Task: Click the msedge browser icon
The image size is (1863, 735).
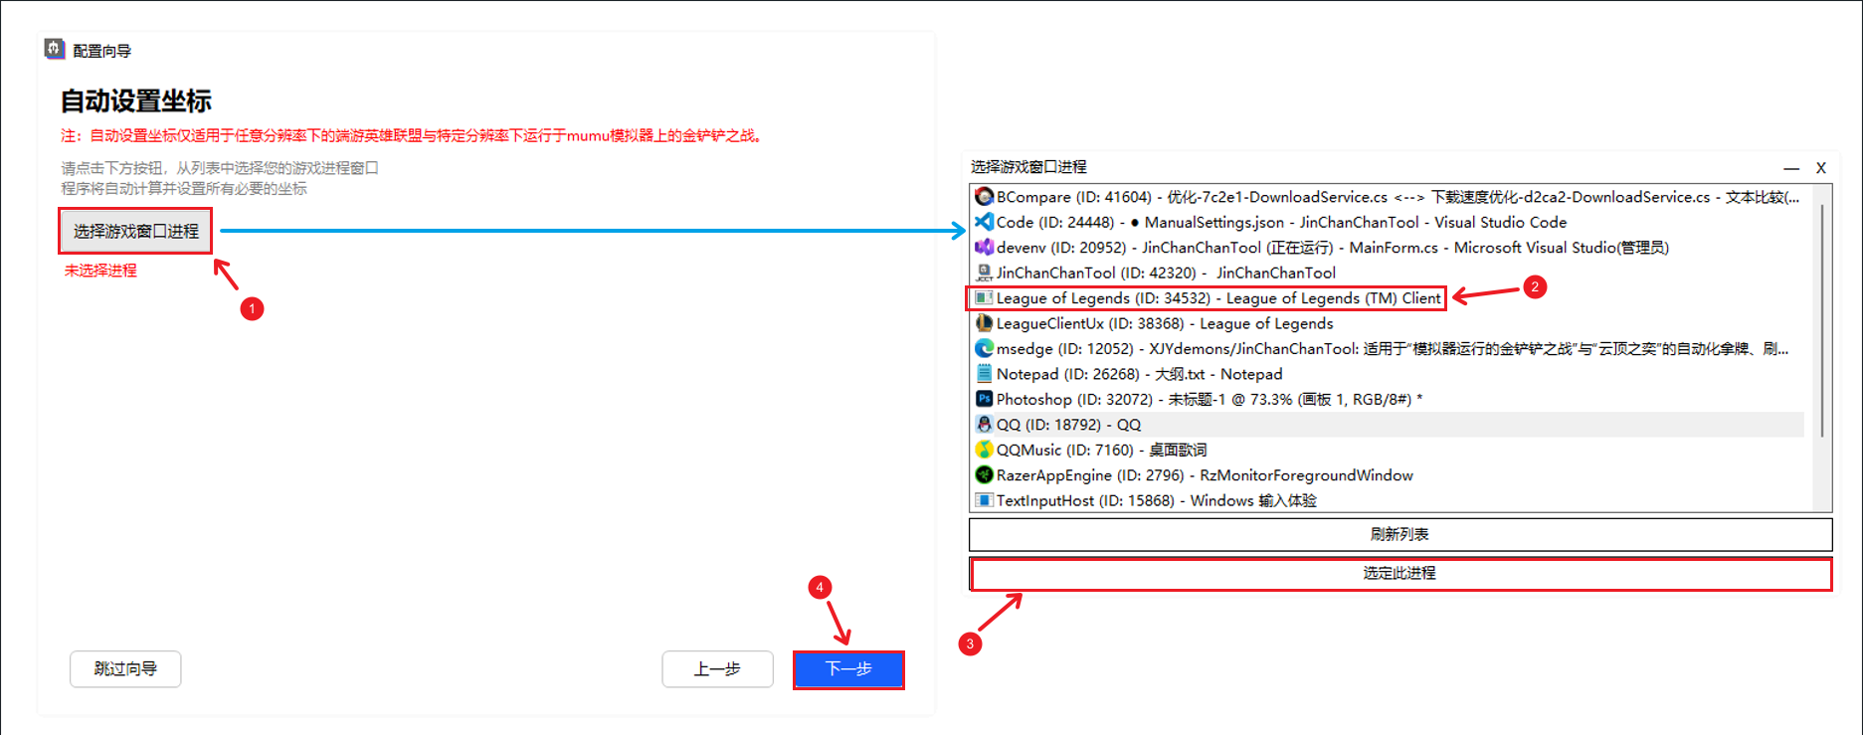Action: point(984,348)
